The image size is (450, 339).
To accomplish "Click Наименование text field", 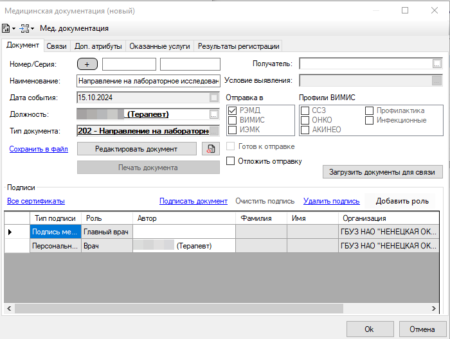I will [148, 81].
